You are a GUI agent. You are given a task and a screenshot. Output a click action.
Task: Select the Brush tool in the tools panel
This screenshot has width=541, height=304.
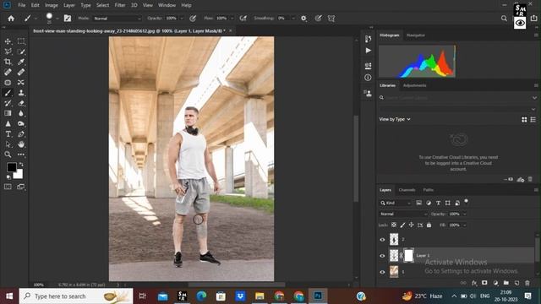tap(8, 93)
